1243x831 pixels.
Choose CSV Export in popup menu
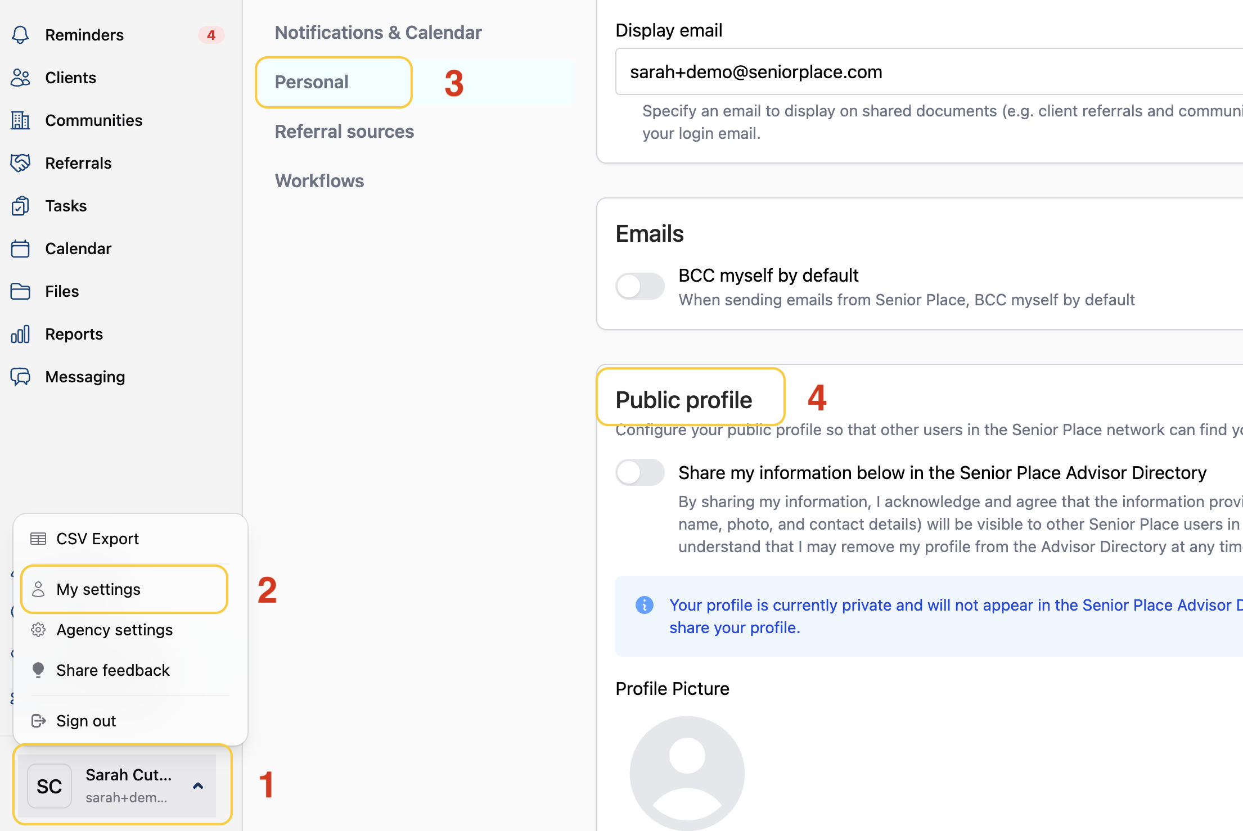pyautogui.click(x=97, y=539)
